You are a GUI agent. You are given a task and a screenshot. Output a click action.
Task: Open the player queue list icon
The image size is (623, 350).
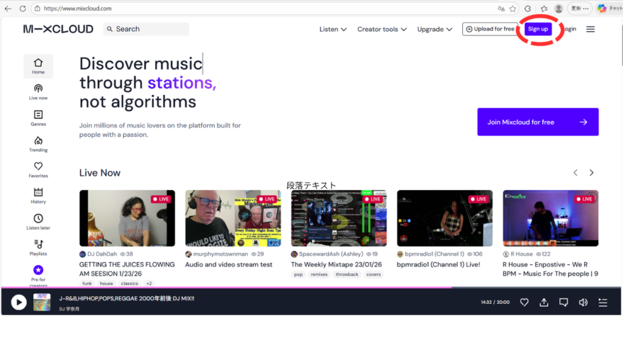pos(602,302)
